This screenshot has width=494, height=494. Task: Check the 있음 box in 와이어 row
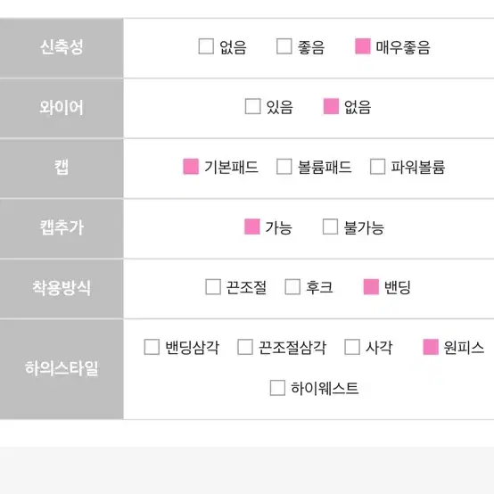[253, 106]
